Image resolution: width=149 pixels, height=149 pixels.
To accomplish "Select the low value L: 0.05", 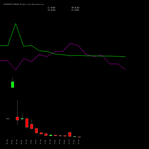I will [x=75, y=10].
